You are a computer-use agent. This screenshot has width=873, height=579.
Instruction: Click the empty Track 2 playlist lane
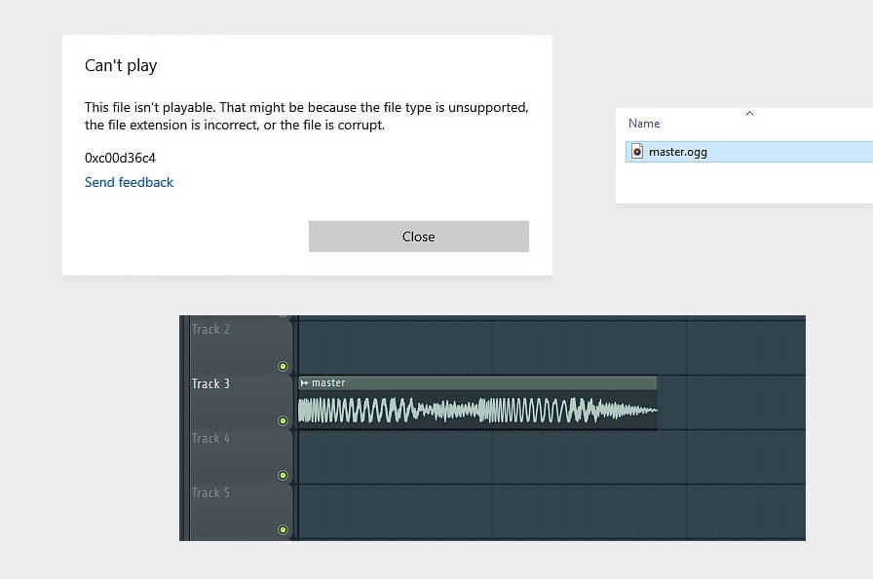tap(551, 346)
